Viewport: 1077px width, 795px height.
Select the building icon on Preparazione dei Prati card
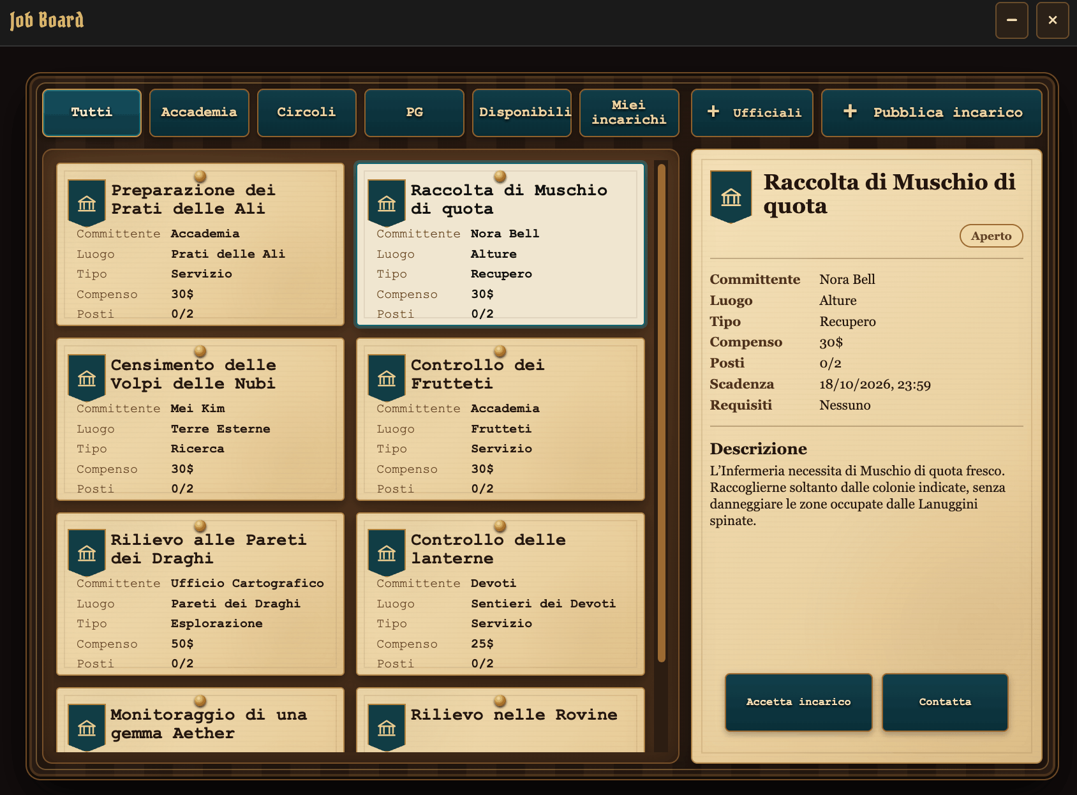click(x=87, y=203)
